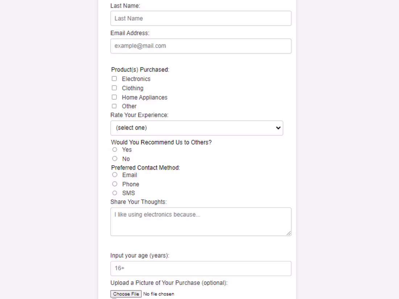Click the age input showing 16+
The height and width of the screenshot is (299, 399).
[201, 268]
